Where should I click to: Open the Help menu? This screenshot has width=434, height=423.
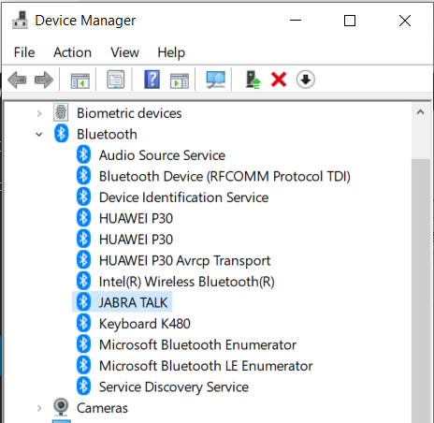pos(171,53)
